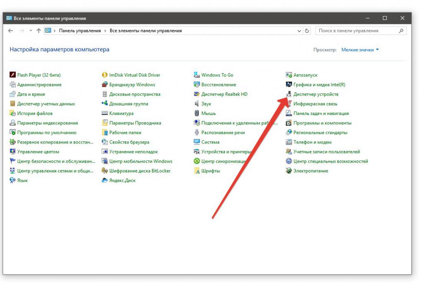Click the Панель управления breadcrumb

click(80, 31)
